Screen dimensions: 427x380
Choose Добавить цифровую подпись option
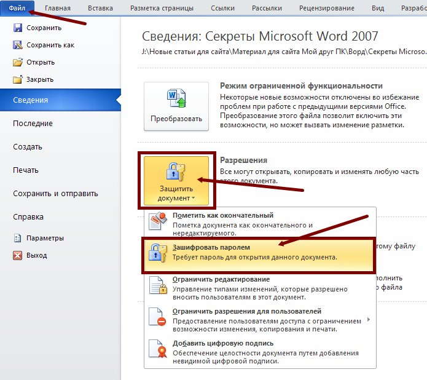pyautogui.click(x=260, y=352)
